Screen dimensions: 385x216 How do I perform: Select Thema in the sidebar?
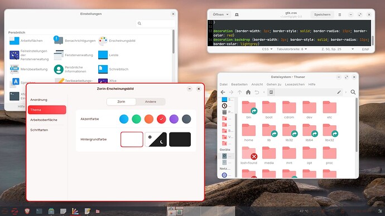coord(47,110)
